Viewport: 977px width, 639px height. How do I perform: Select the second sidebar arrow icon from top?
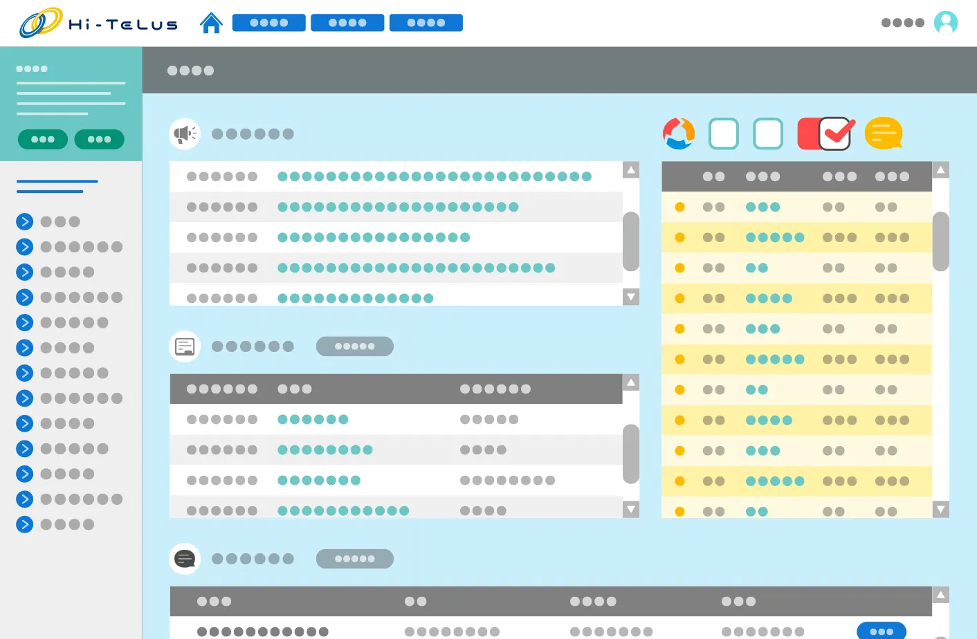coord(24,247)
